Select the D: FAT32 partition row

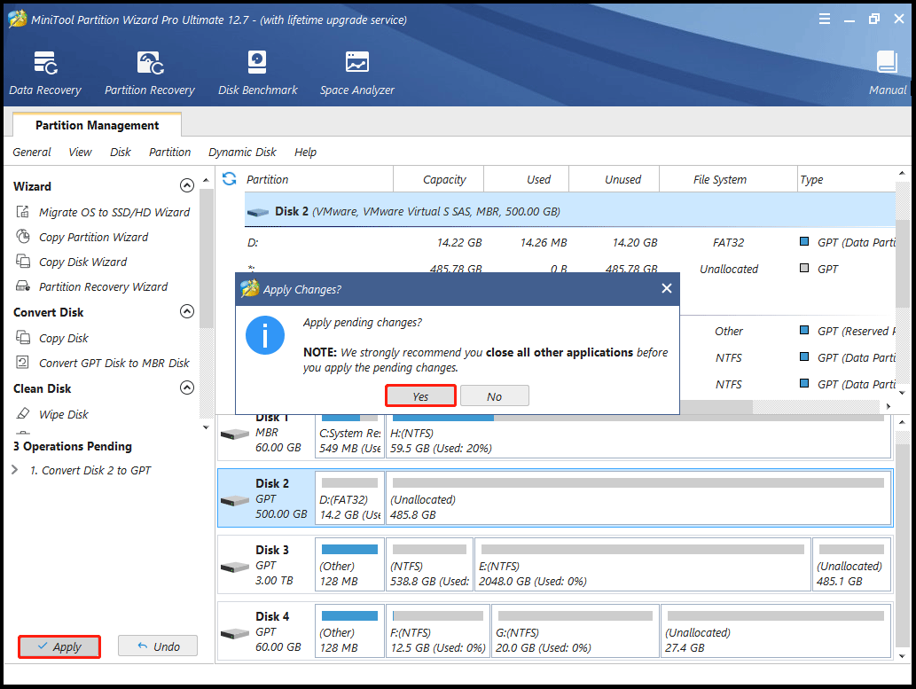(569, 242)
